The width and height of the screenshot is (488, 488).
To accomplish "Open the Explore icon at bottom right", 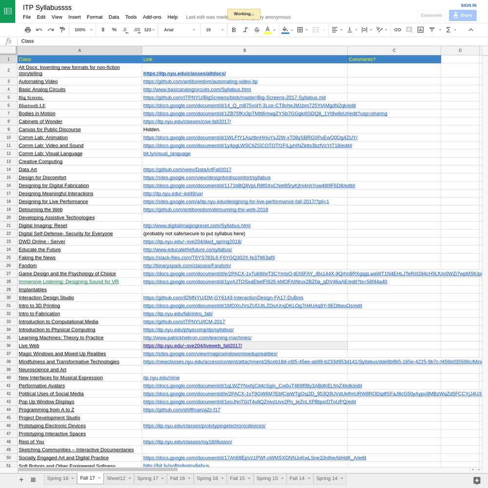I will pyautogui.click(x=476, y=481).
